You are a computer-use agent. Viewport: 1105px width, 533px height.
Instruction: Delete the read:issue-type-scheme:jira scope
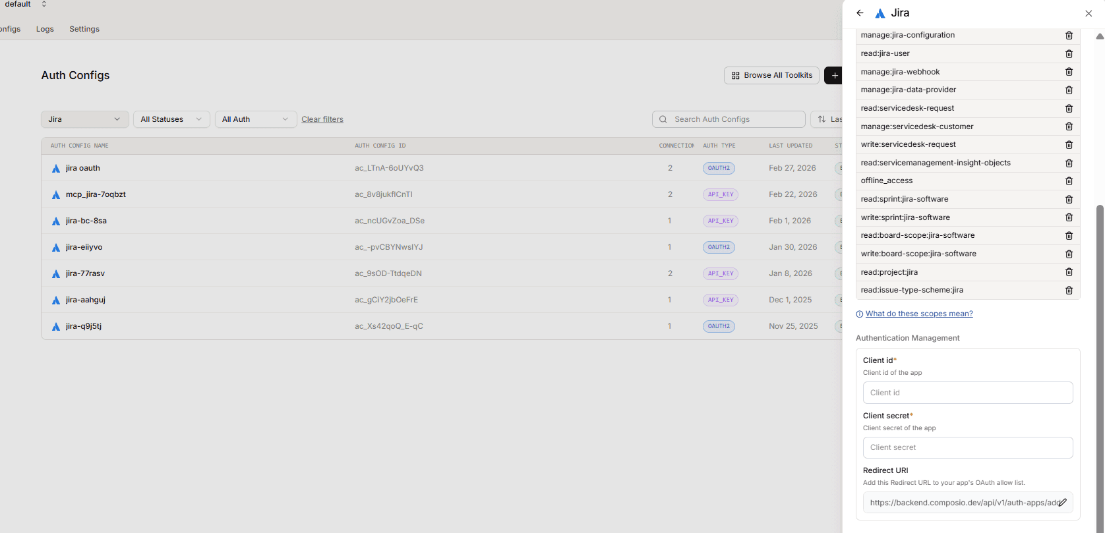[x=1069, y=291]
